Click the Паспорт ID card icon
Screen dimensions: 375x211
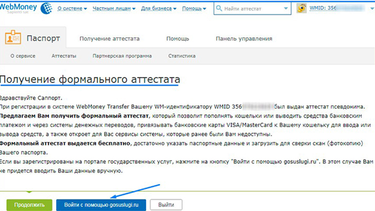13,37
